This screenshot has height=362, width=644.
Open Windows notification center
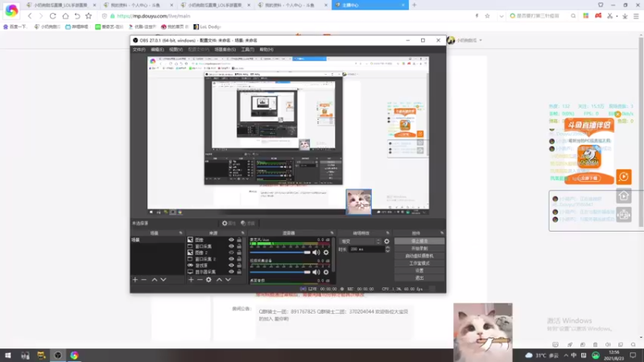(x=633, y=356)
